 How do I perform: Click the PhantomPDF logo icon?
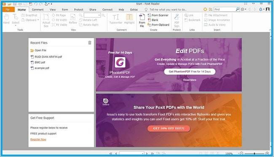pos(120,62)
